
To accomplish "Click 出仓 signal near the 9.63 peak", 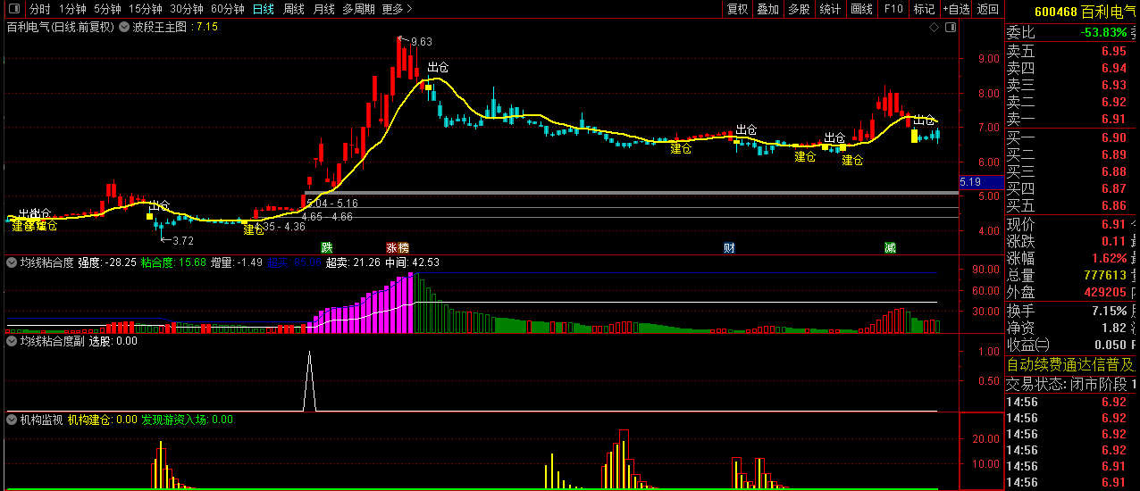I will click(438, 67).
